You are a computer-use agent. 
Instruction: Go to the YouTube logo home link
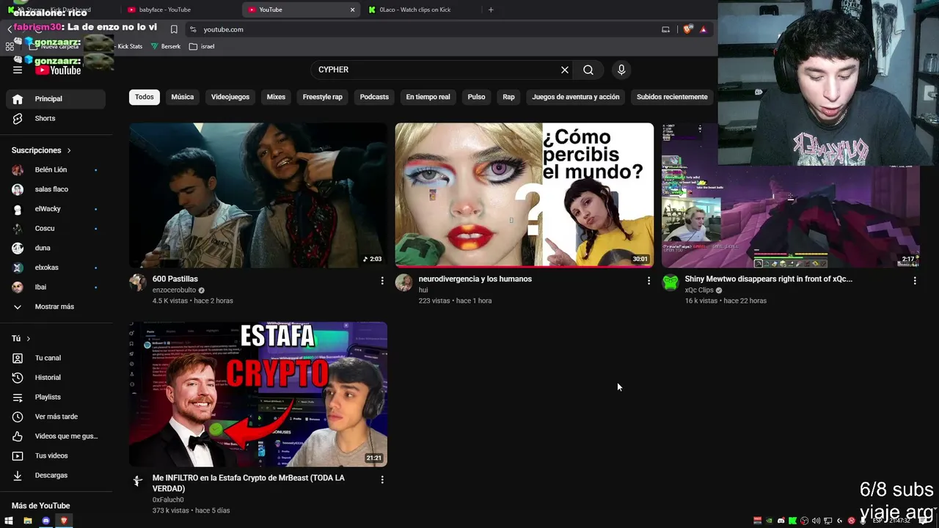(x=58, y=70)
